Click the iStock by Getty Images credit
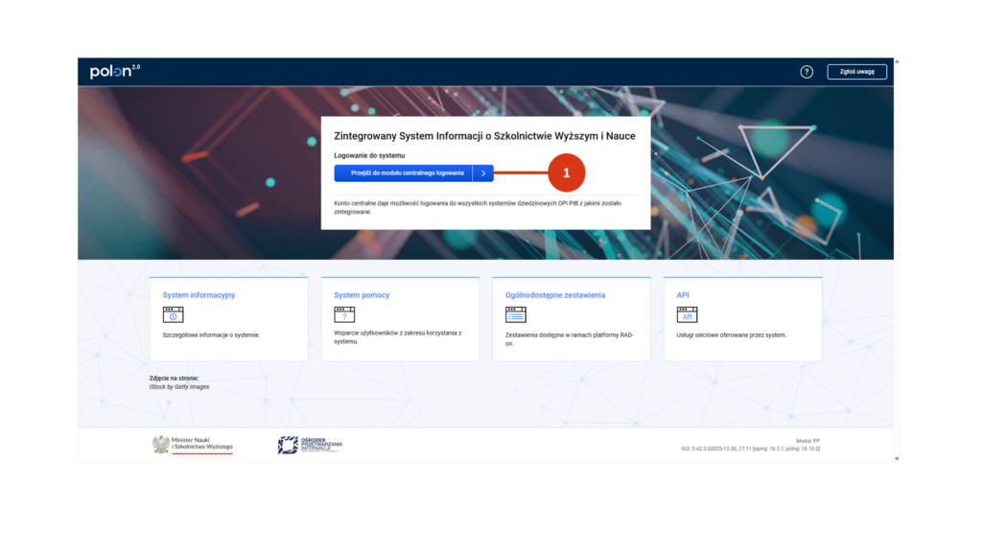The height and width of the screenshot is (552, 982). [x=178, y=386]
